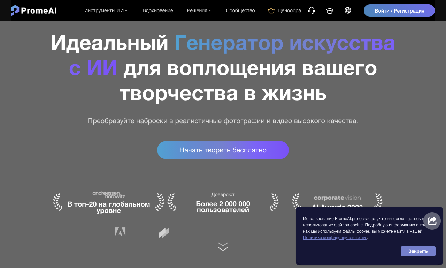The width and height of the screenshot is (446, 268).
Task: Click the PromeAI logo
Action: click(x=34, y=10)
